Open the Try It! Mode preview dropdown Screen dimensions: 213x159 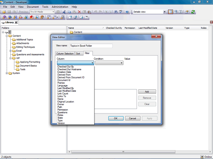tap(53, 12)
